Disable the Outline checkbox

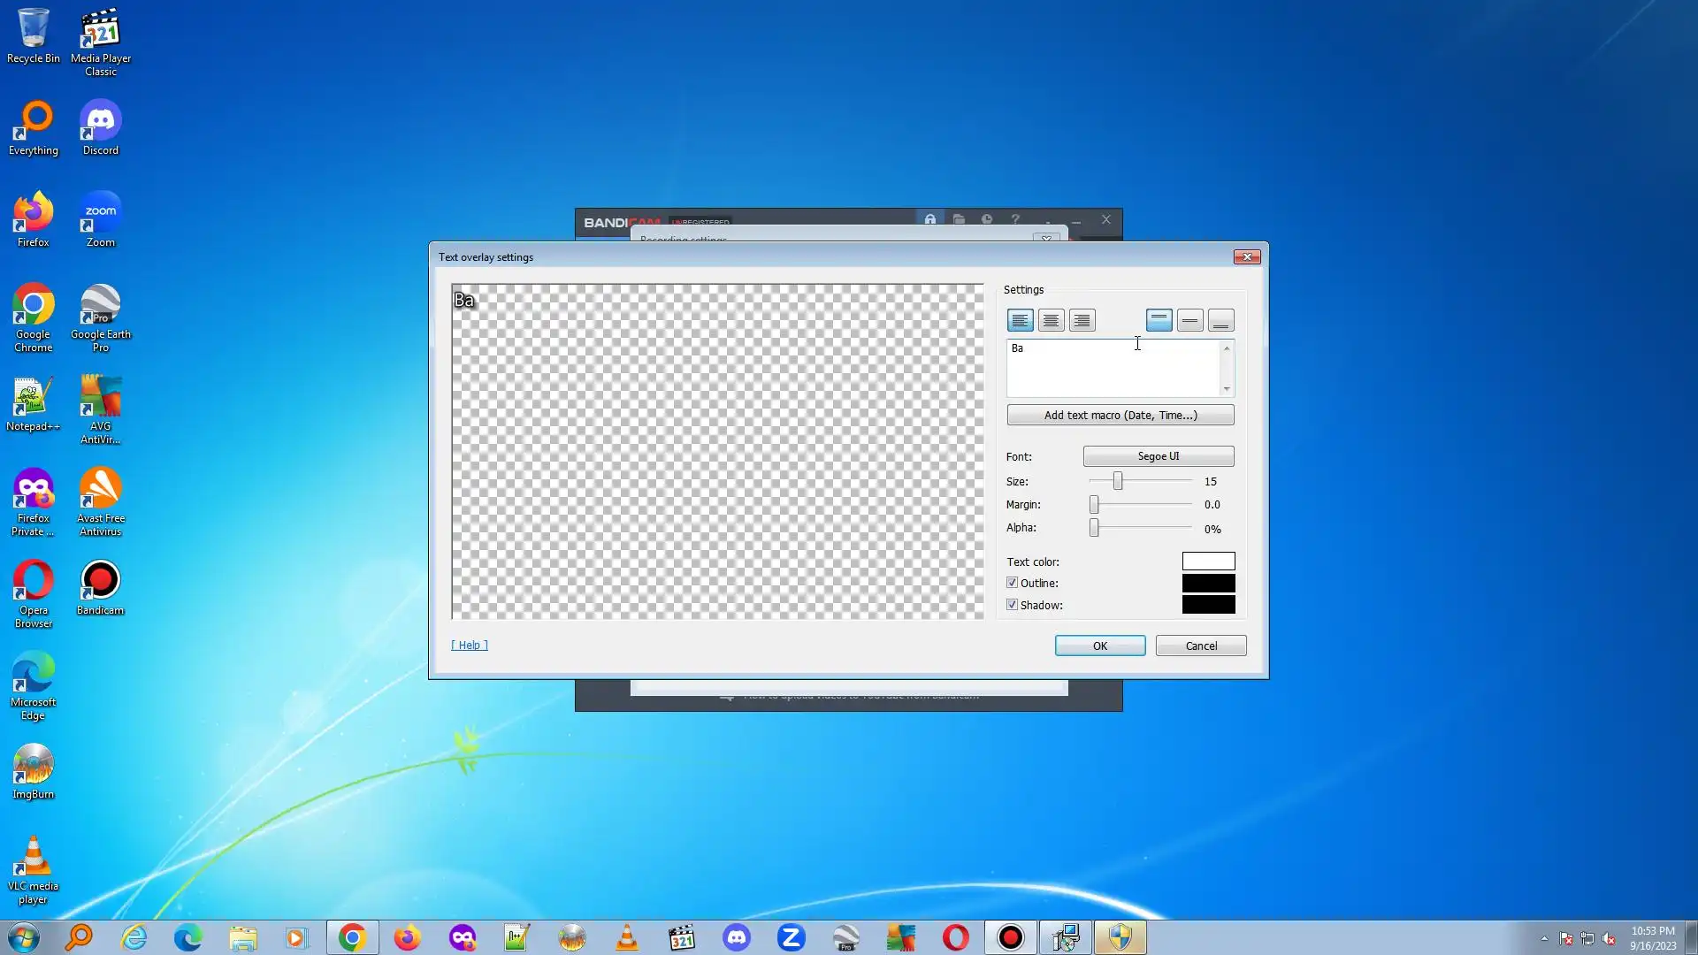tap(1012, 583)
